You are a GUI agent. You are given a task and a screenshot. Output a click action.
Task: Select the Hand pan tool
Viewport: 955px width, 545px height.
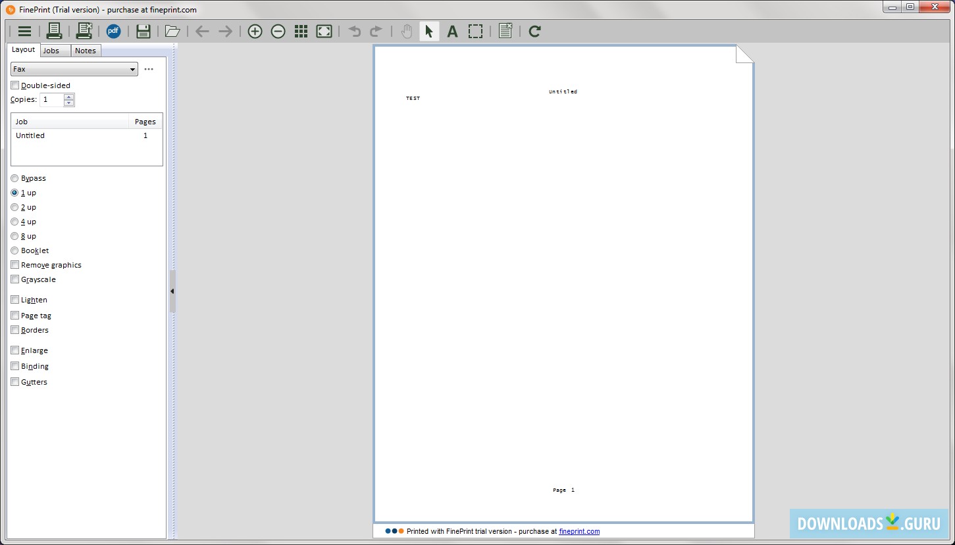pos(407,32)
